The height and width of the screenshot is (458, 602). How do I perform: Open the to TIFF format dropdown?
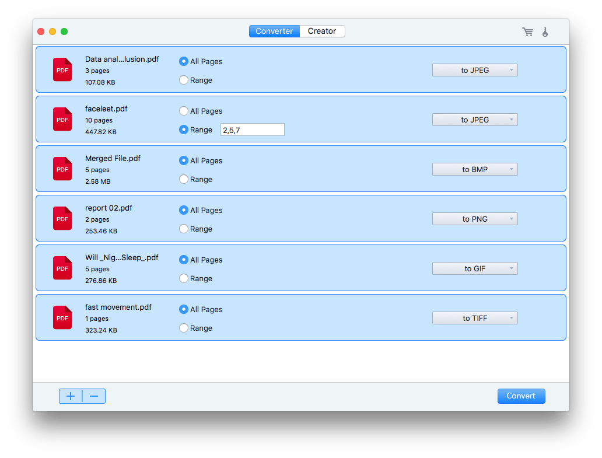(475, 318)
